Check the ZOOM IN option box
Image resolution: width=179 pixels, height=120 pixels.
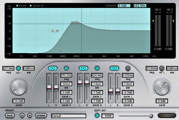click(30, 5)
